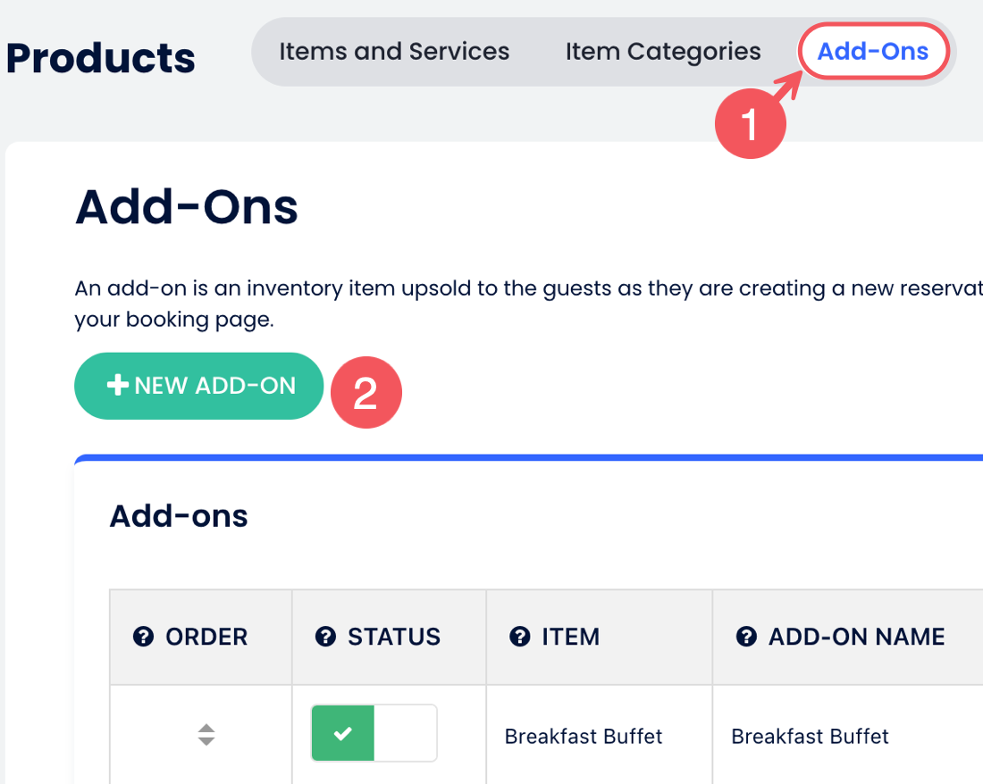
Task: Click the red number 1 annotation badge
Action: coord(750,124)
